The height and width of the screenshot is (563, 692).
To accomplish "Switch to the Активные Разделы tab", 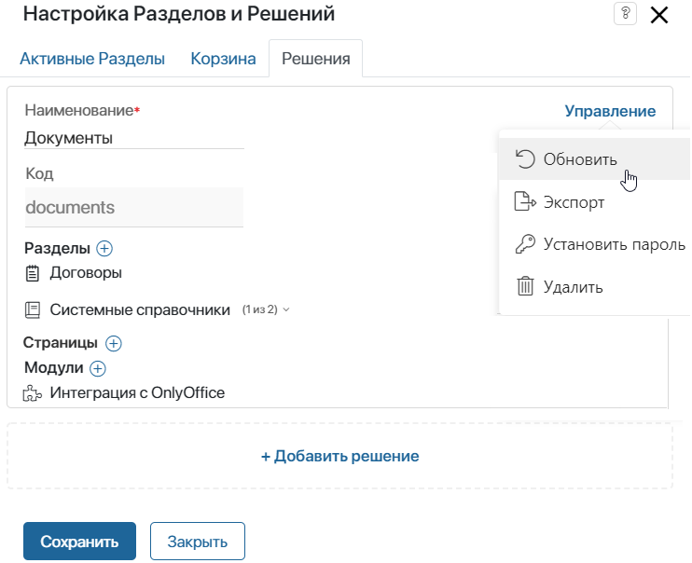I will coord(92,59).
